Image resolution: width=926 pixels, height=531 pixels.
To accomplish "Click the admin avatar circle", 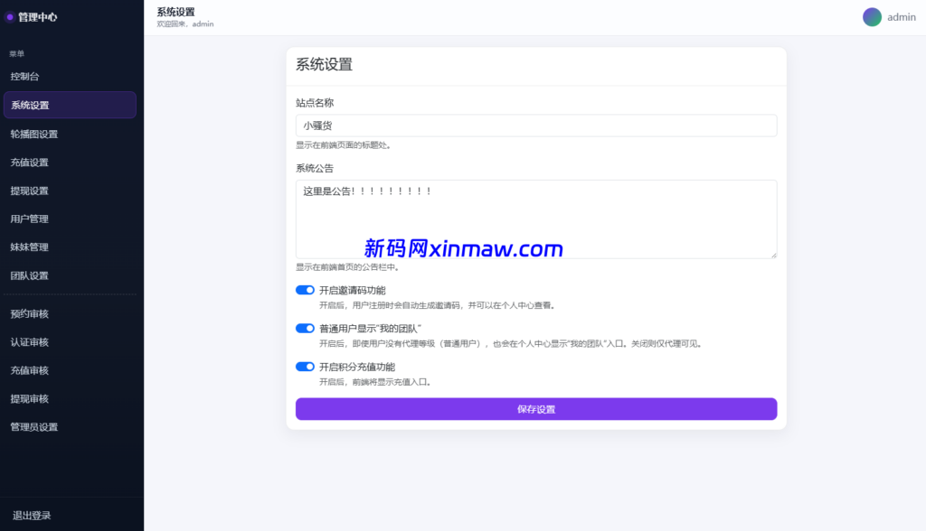I will tap(872, 17).
